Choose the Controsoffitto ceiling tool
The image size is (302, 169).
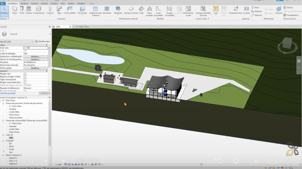[70, 10]
